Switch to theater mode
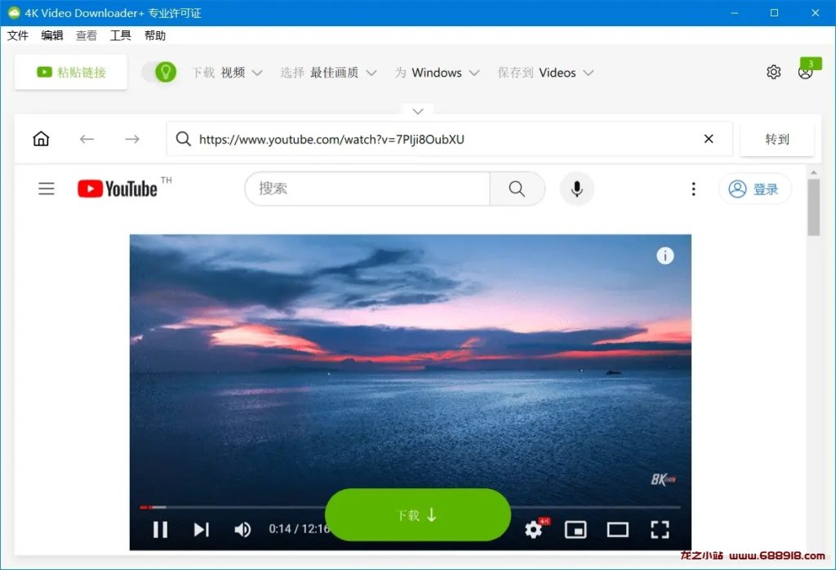The width and height of the screenshot is (836, 570). [617, 529]
